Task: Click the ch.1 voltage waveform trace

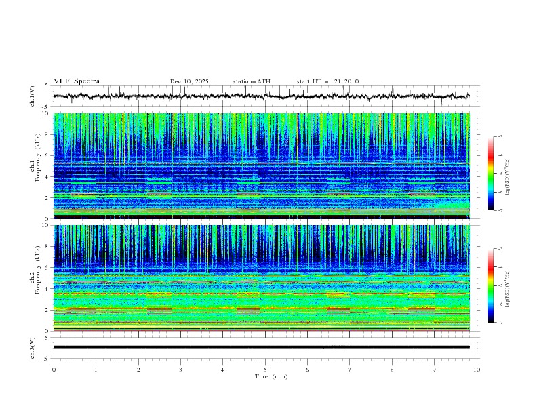Action: 261,96
